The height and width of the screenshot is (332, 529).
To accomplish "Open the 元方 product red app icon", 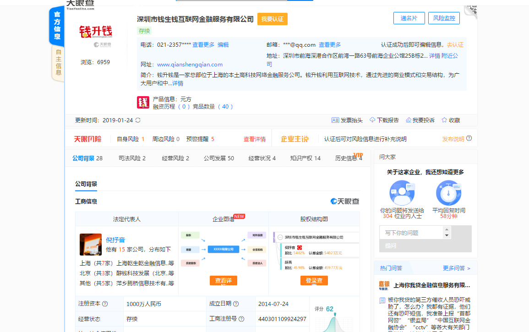I will click(x=143, y=102).
